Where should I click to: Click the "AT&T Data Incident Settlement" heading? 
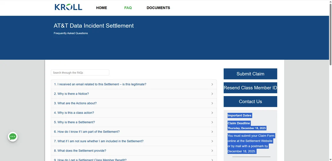click(93, 26)
